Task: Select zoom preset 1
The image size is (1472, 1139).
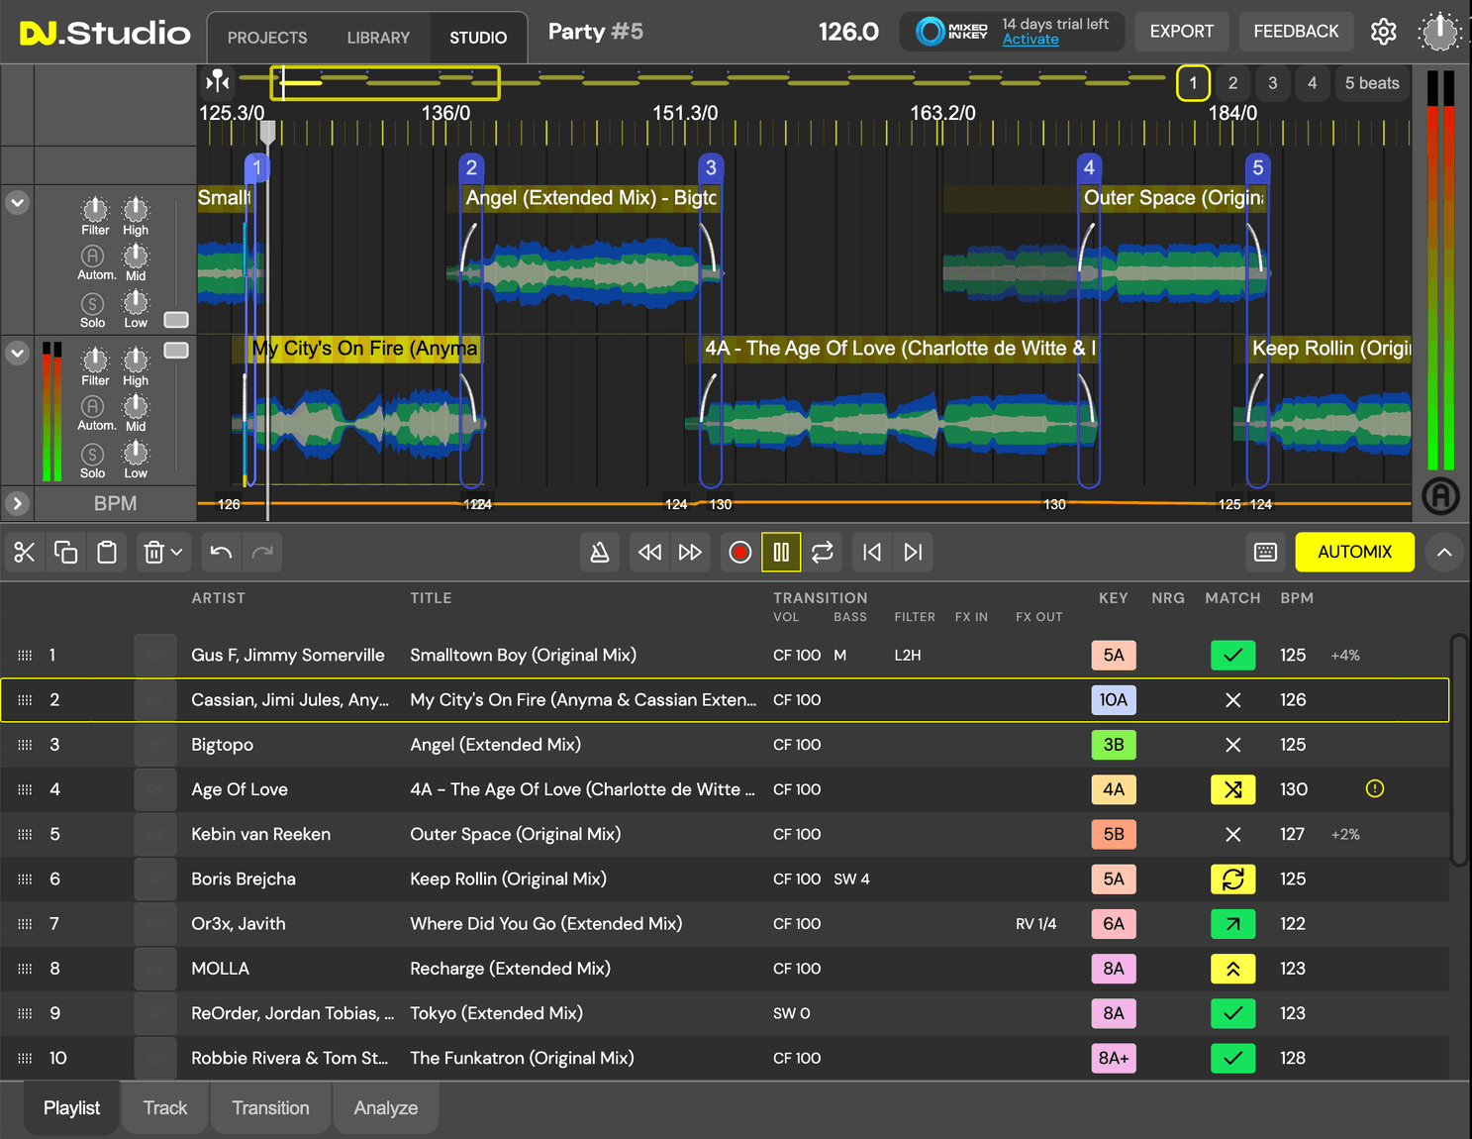Action: pyautogui.click(x=1193, y=83)
